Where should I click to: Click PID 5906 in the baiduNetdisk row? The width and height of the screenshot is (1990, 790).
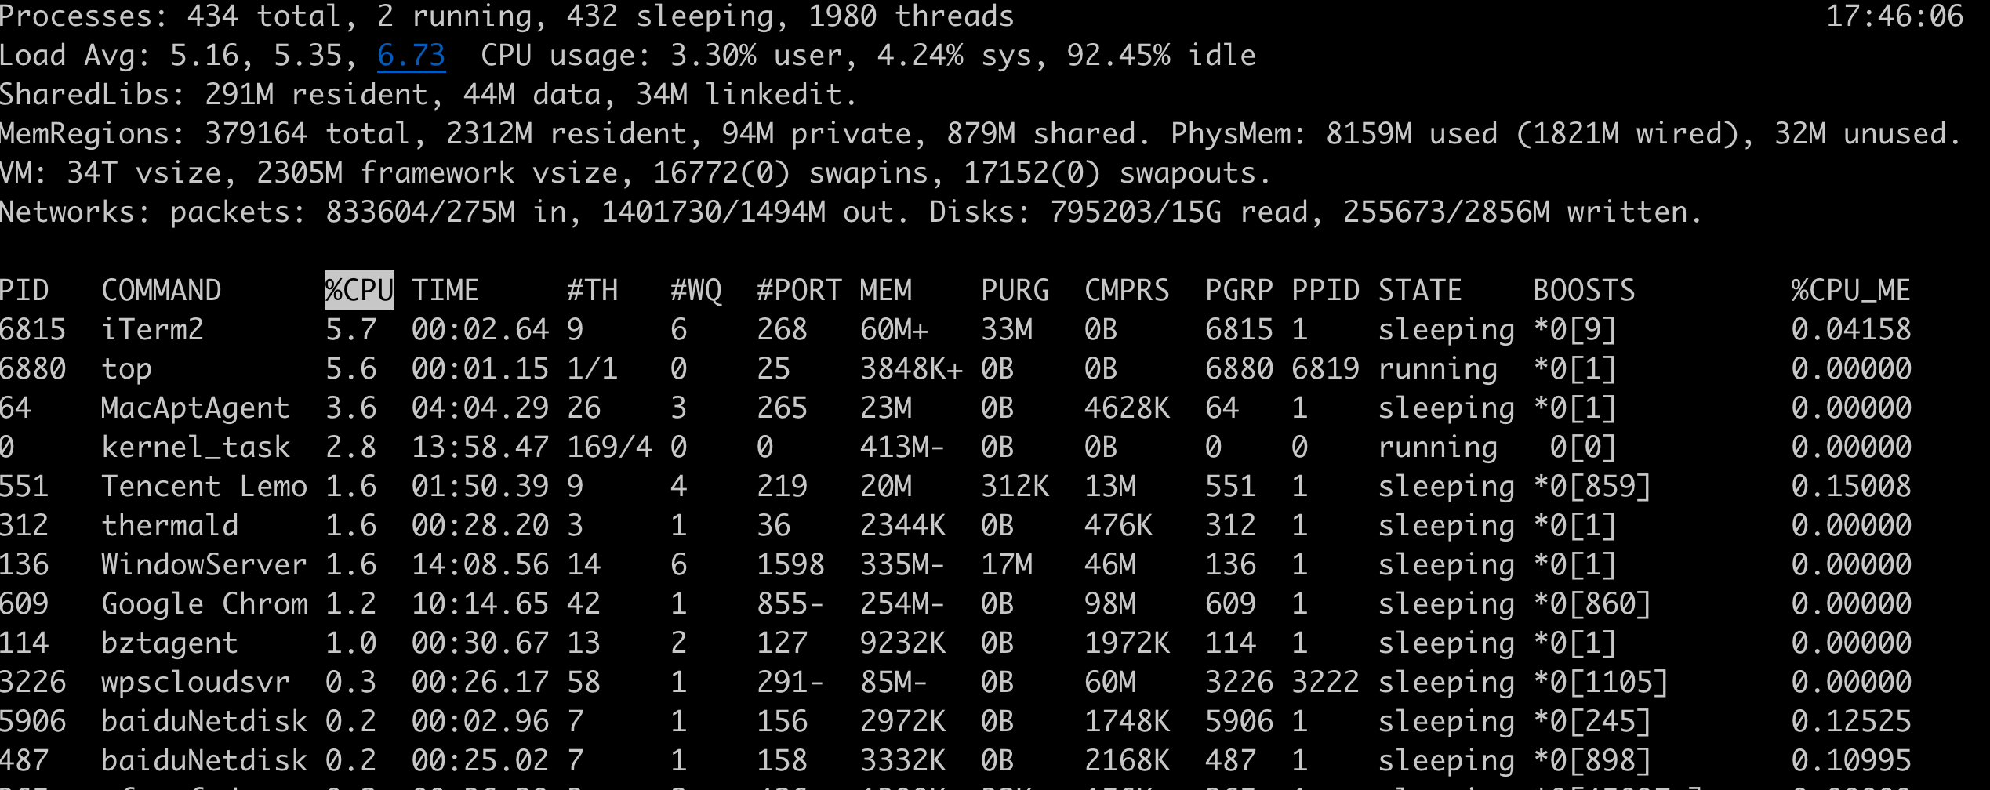[x=33, y=722]
